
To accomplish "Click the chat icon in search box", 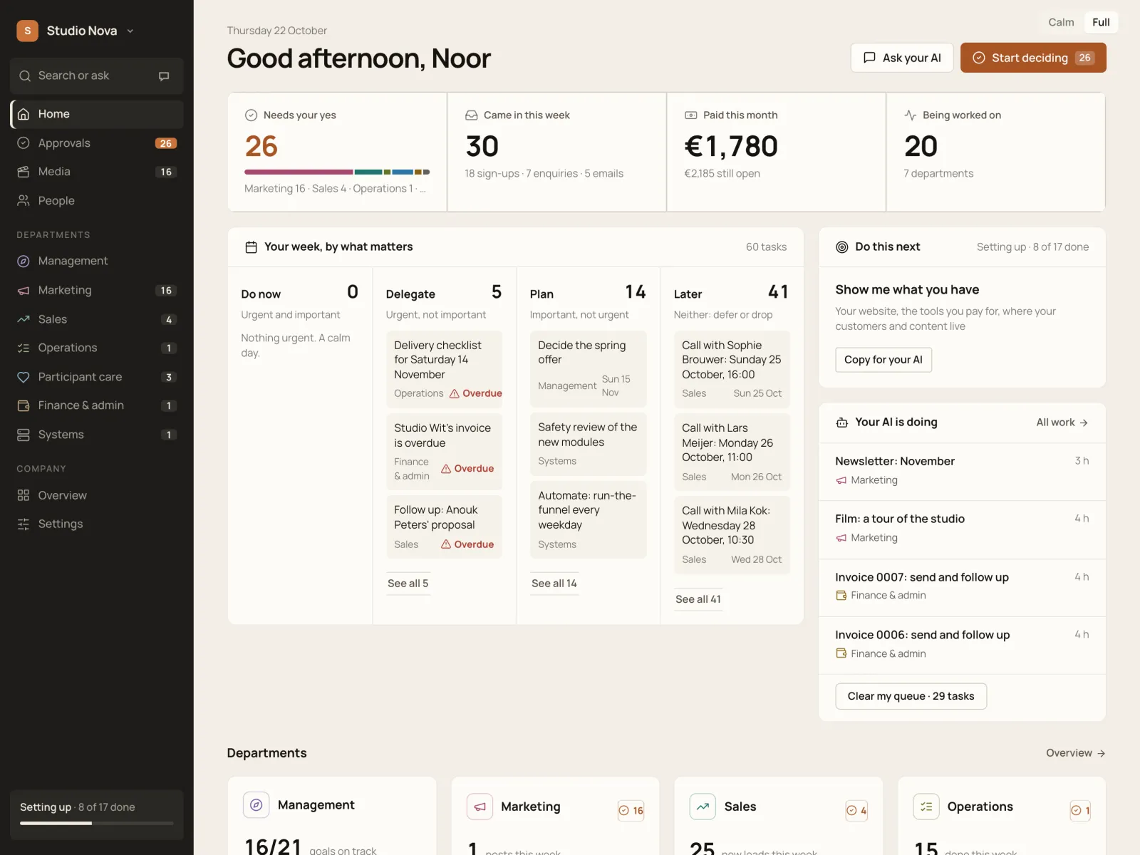I will [x=164, y=76].
